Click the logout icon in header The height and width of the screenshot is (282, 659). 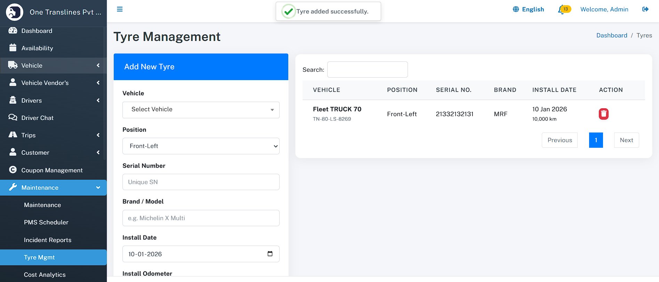tap(645, 9)
